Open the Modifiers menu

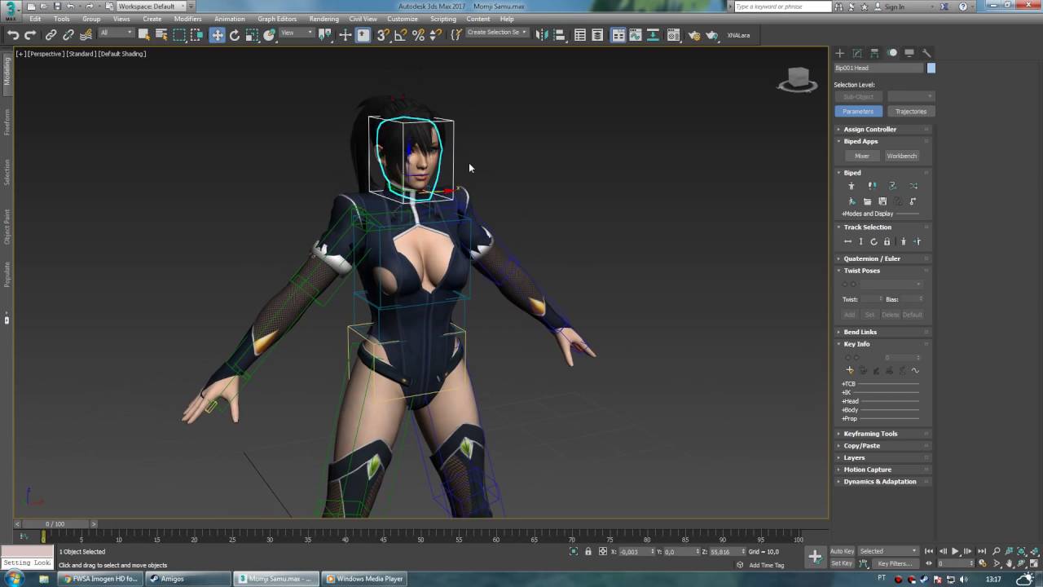tap(187, 19)
